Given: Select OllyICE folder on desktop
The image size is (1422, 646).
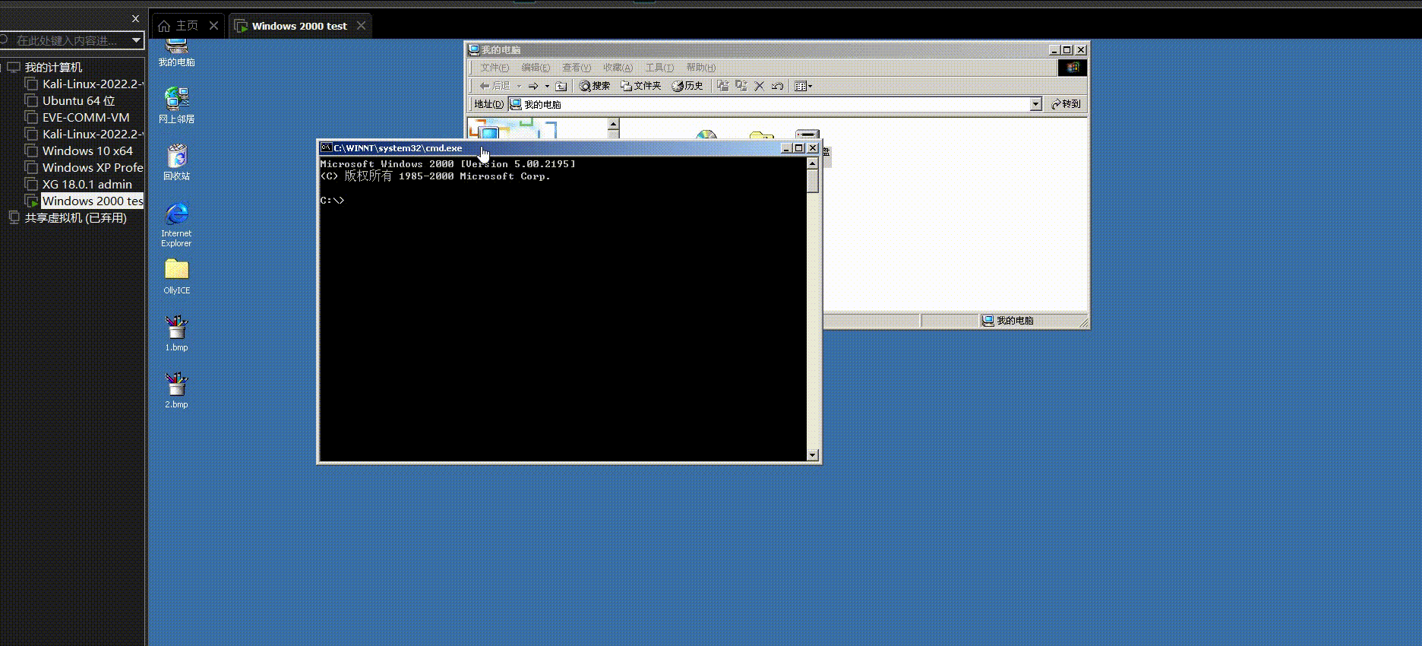Looking at the screenshot, I should pyautogui.click(x=176, y=277).
